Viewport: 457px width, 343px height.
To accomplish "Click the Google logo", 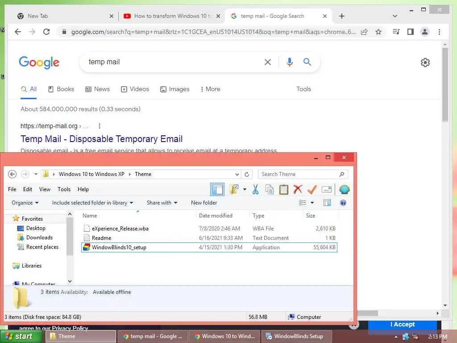I will click(39, 63).
